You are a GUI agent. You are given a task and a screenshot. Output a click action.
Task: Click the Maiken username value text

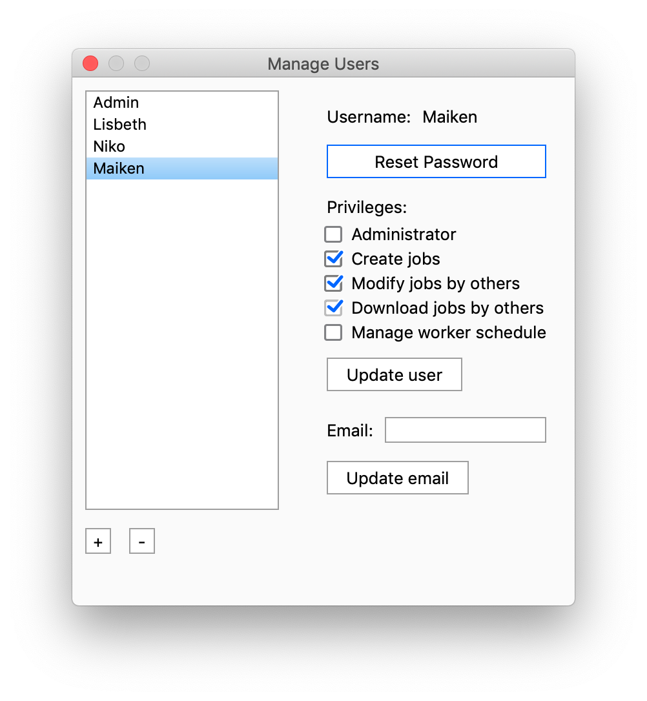coord(450,117)
